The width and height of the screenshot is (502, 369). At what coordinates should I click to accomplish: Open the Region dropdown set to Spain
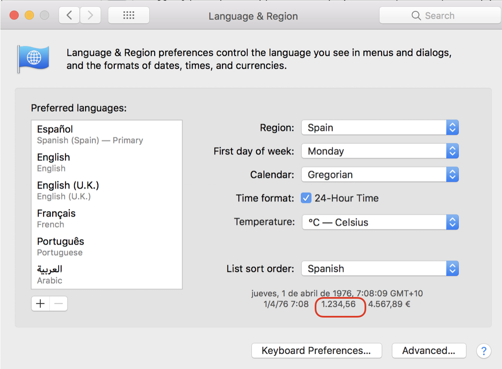click(x=380, y=128)
